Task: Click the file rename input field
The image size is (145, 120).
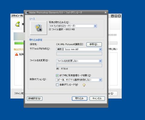Action: (x=79, y=65)
